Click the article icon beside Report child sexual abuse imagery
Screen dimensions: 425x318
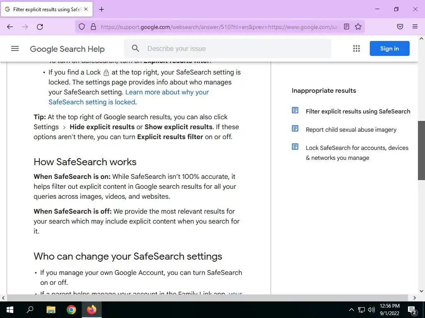click(295, 128)
